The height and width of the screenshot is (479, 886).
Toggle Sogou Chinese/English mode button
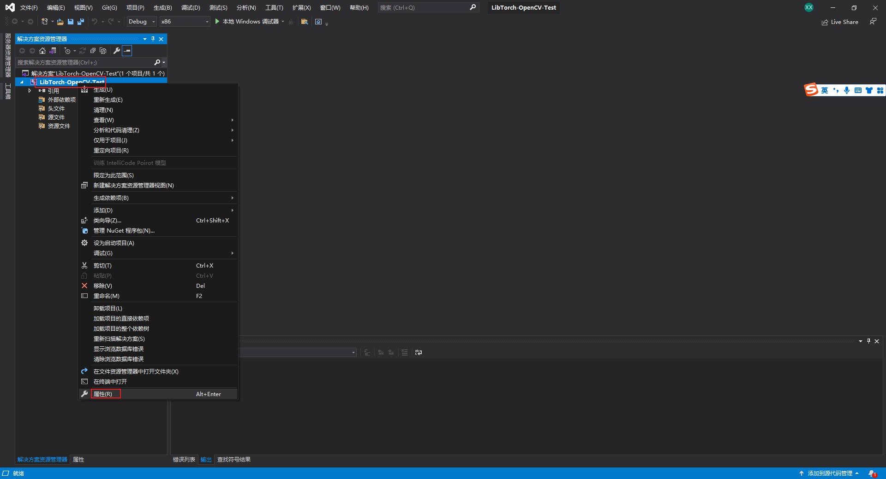825,90
